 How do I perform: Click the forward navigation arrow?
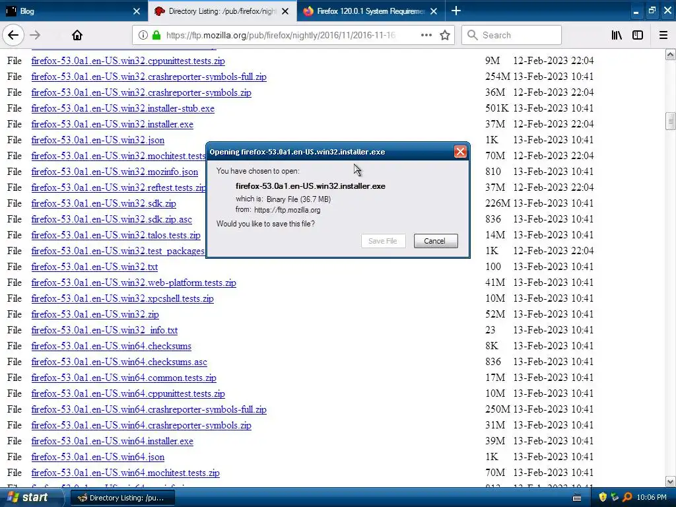click(35, 35)
